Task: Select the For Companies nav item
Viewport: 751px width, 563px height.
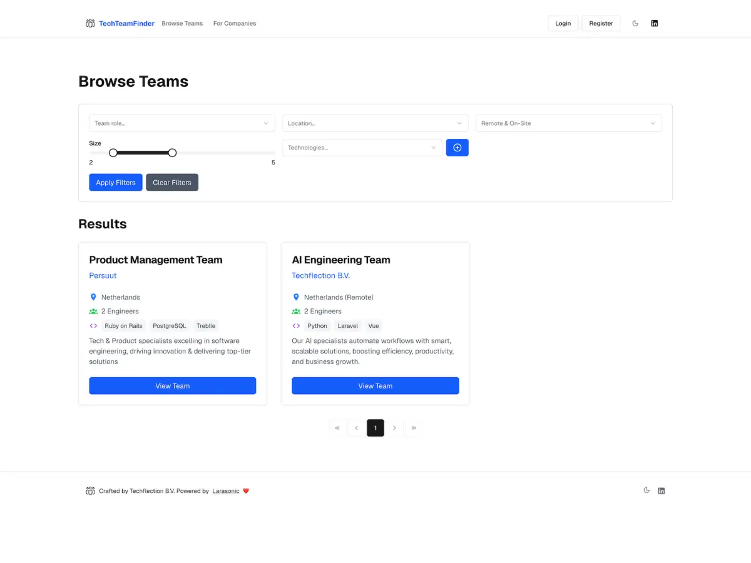Action: [x=234, y=23]
